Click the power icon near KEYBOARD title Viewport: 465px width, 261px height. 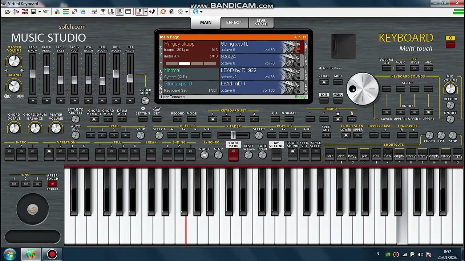pyautogui.click(x=450, y=38)
